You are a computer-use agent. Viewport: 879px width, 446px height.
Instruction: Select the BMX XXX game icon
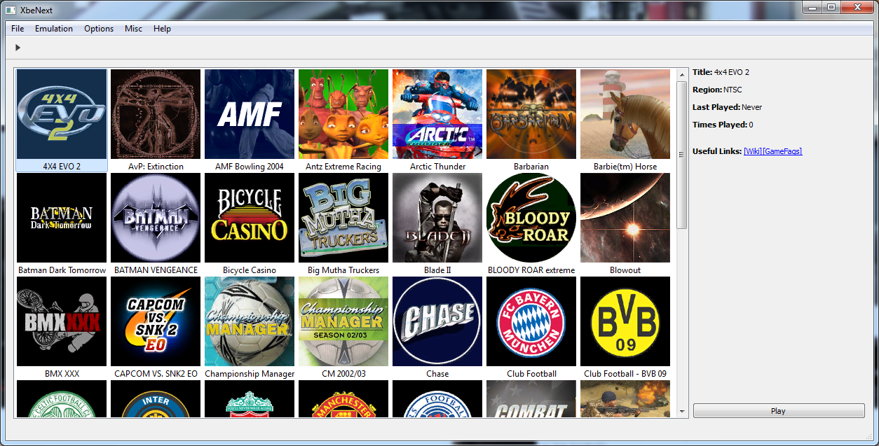[x=62, y=321]
